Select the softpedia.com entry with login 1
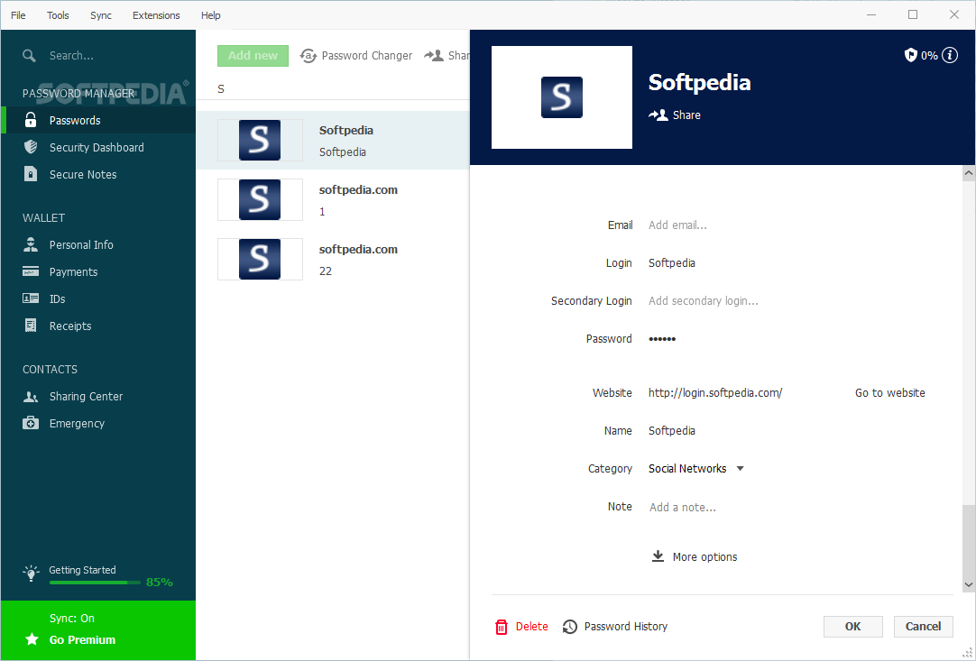This screenshot has width=976, height=661. (x=333, y=200)
